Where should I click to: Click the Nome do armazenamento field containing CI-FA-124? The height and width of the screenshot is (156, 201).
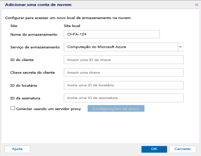click(112, 34)
